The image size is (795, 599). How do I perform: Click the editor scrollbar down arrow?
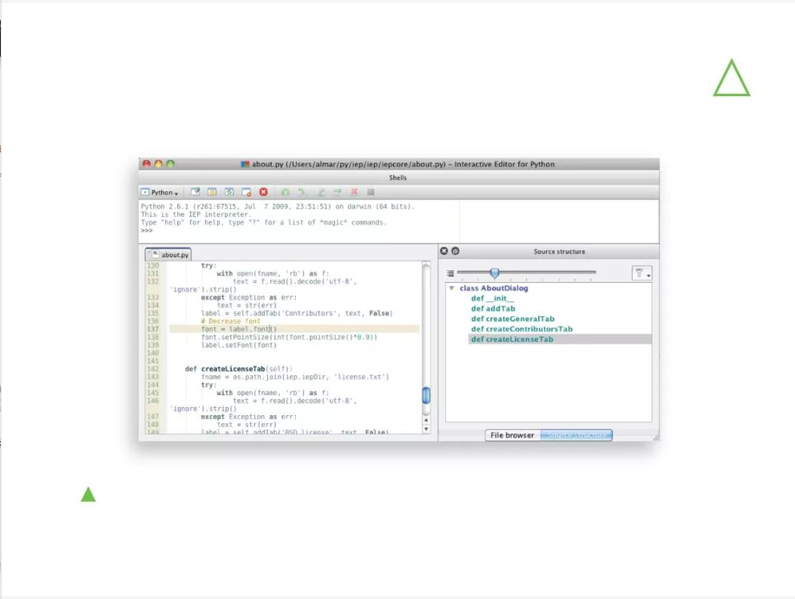click(427, 428)
